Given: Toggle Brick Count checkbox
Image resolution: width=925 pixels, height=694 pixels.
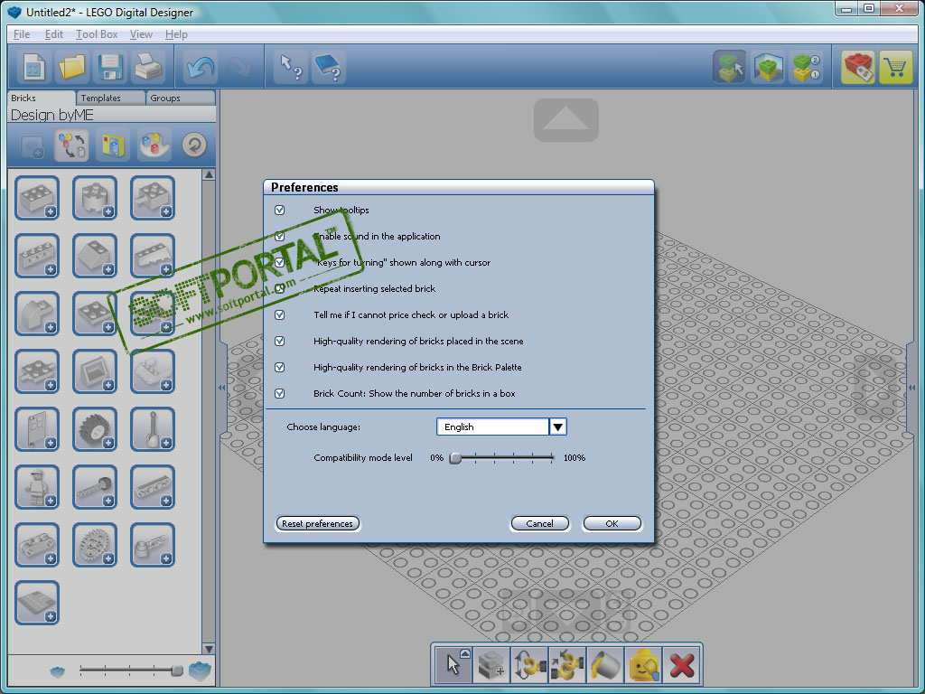Looking at the screenshot, I should 280,394.
